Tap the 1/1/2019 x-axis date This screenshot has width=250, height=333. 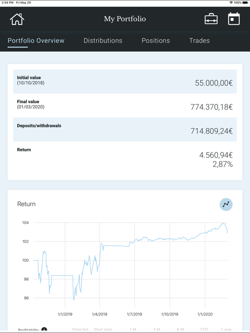[x=65, y=314]
